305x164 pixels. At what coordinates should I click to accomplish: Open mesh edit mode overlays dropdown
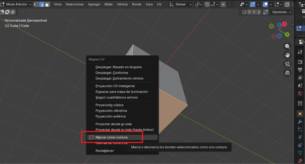(x=278, y=4)
